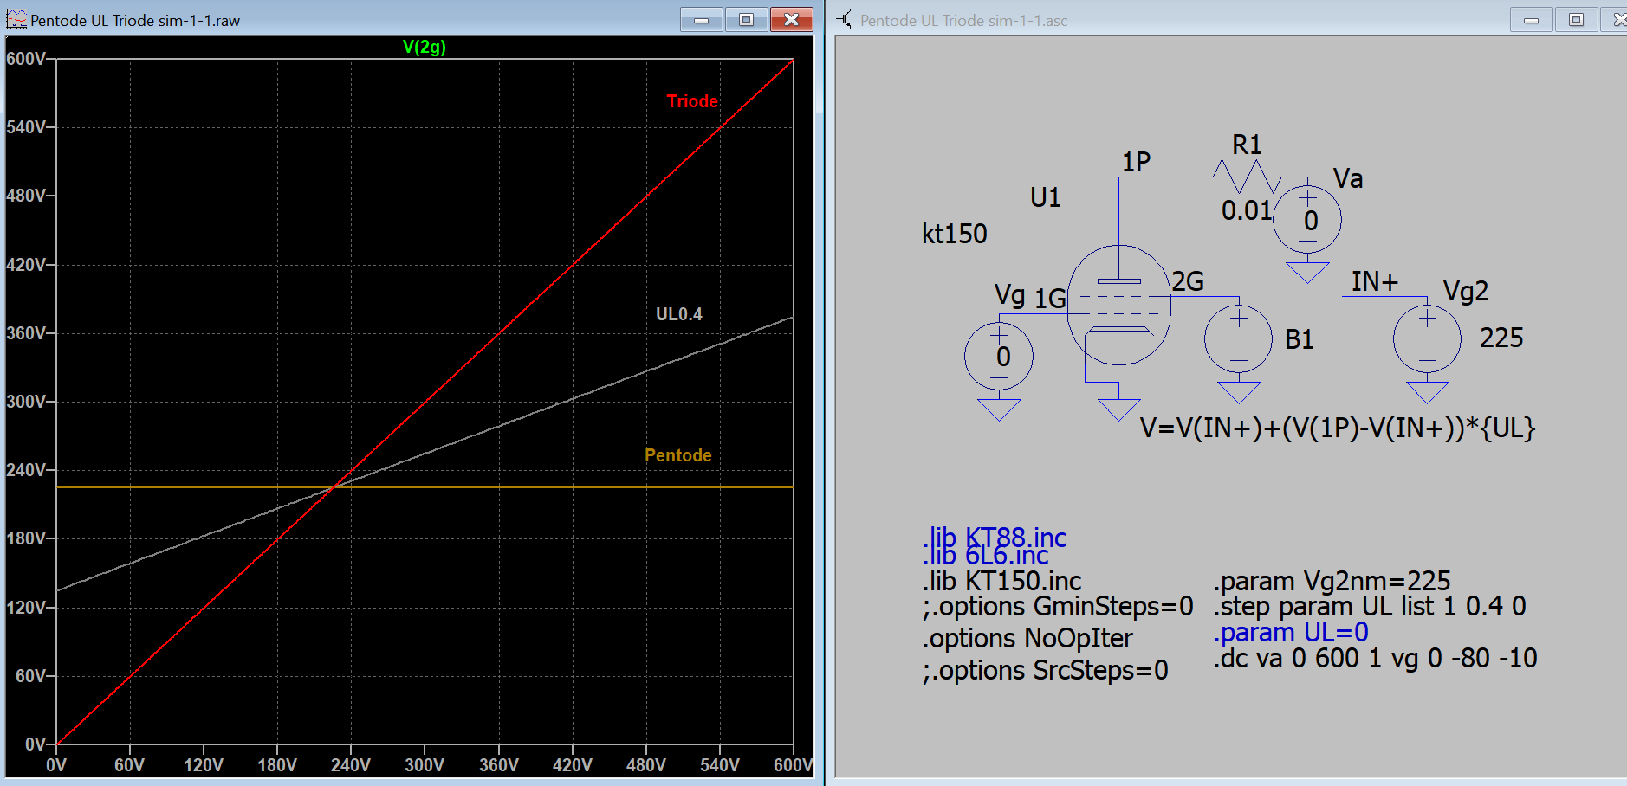This screenshot has width=1627, height=786.
Task: Select the Vg2 voltage source symbol
Action: (1427, 338)
